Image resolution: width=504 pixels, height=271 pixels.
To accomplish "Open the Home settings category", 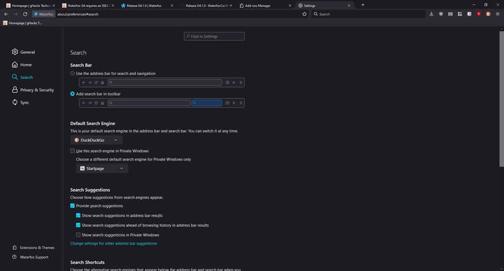I will click(x=26, y=65).
